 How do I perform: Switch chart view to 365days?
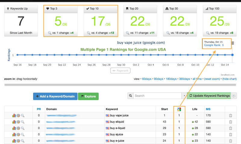[184, 79]
